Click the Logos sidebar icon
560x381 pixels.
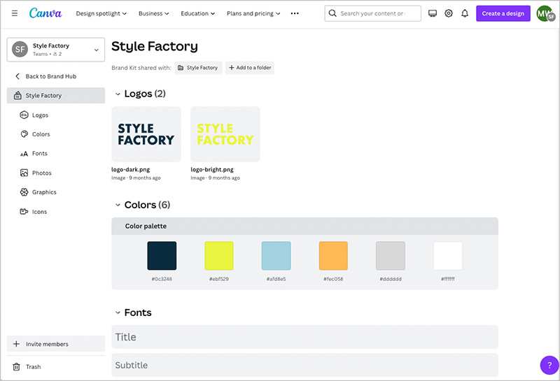click(24, 115)
